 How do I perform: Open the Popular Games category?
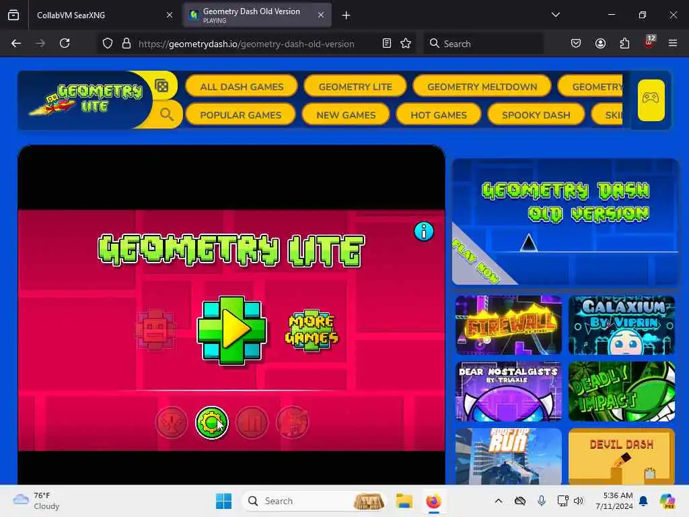click(x=240, y=114)
